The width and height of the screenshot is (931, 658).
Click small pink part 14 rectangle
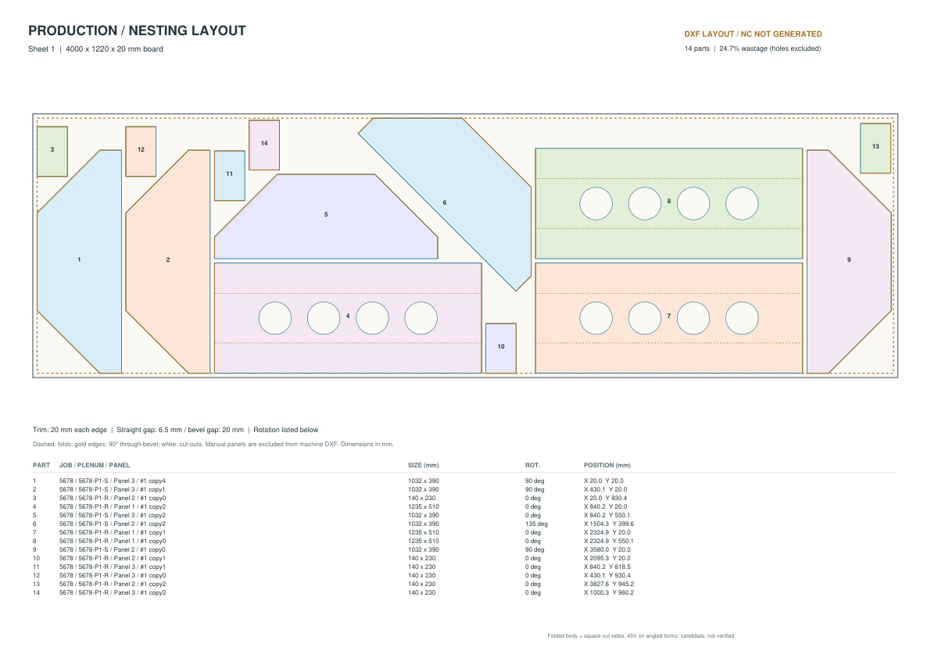tap(264, 145)
